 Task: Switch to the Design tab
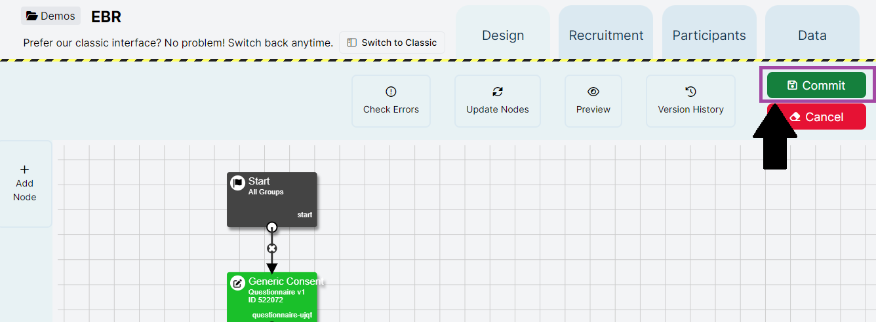tap(503, 35)
